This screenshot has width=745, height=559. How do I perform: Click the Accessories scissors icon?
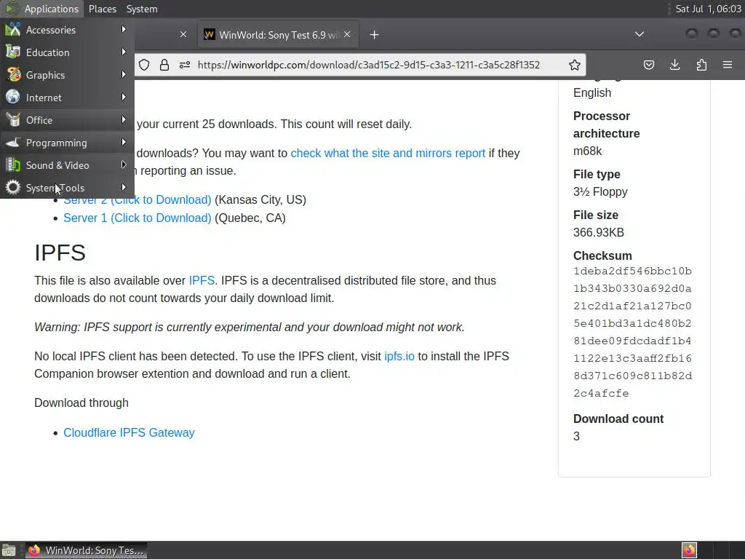(13, 29)
